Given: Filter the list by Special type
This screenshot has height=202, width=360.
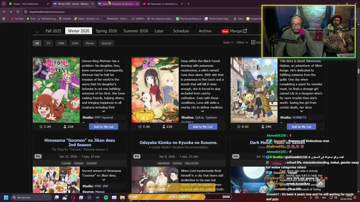Looking at the screenshot, I should point(106,43).
